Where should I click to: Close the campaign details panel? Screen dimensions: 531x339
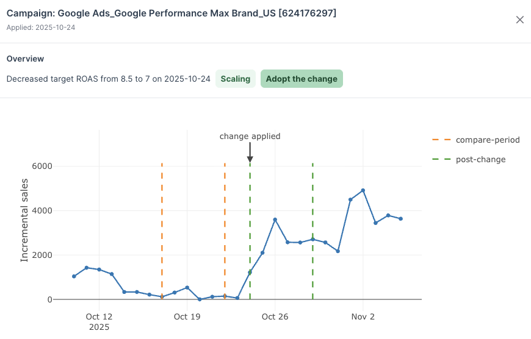(520, 20)
